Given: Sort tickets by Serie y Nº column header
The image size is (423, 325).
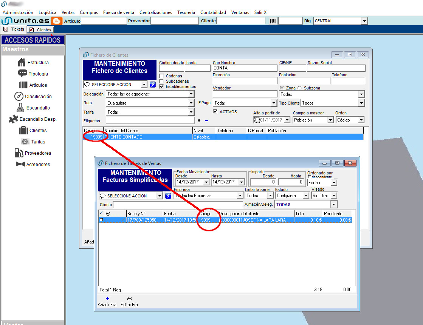Looking at the screenshot, I should (x=145, y=213).
